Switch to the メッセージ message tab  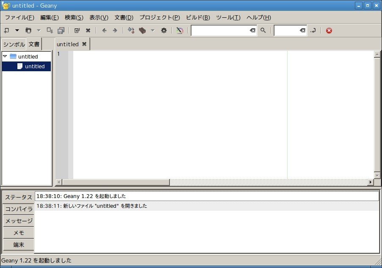[19, 221]
